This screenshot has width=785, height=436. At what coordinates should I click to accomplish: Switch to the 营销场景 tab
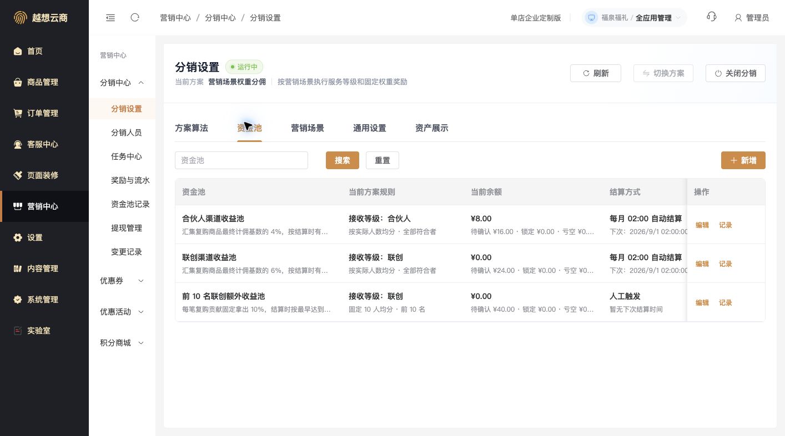[308, 128]
